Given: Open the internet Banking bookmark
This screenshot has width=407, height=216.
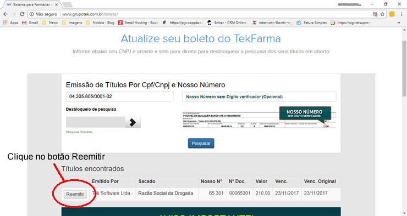Looking at the screenshot, I should pyautogui.click(x=272, y=23).
